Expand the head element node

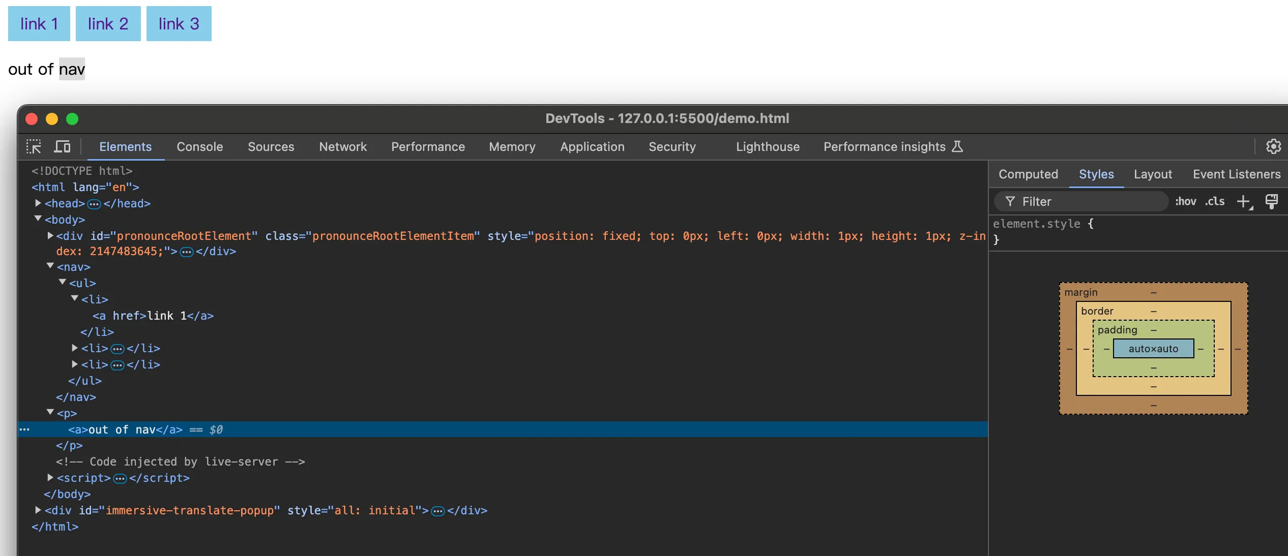pyautogui.click(x=38, y=203)
